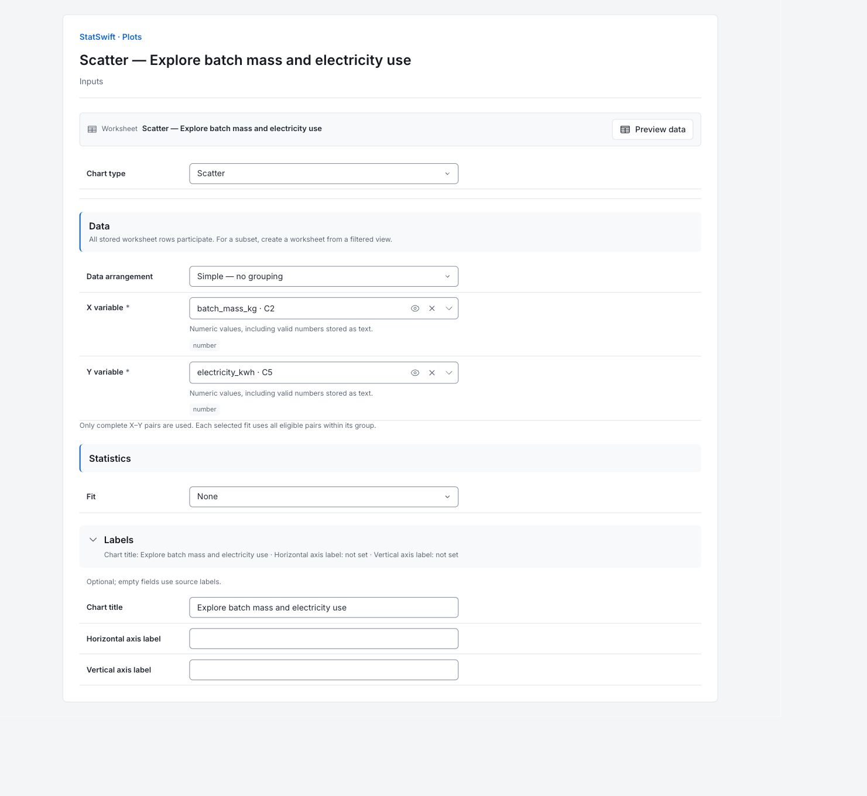The image size is (867, 796).
Task: Click the Inputs subtitle text
Action: point(91,81)
